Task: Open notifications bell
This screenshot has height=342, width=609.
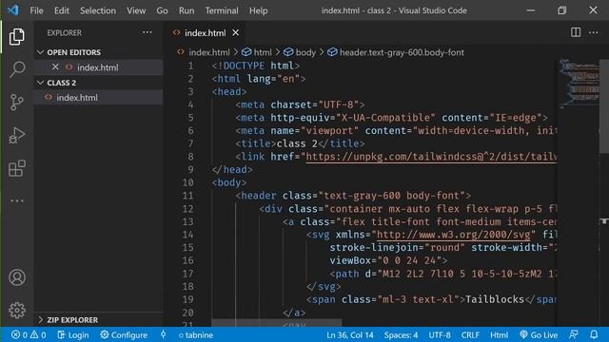Action: [594, 335]
